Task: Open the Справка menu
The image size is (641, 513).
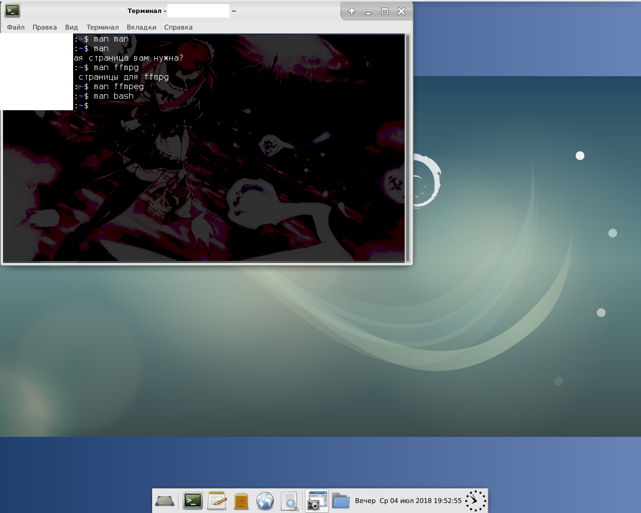Action: pyautogui.click(x=178, y=27)
